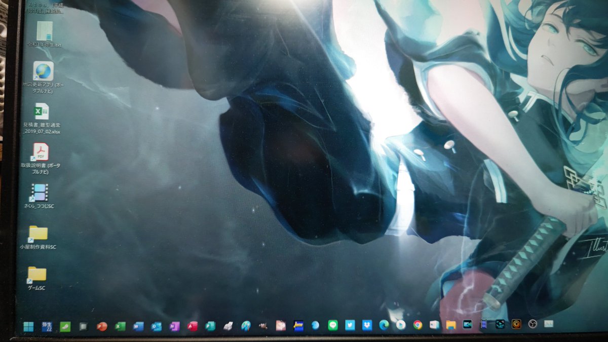Open Outlook from the taskbar
Image resolution: width=608 pixels, height=342 pixels.
[157, 326]
